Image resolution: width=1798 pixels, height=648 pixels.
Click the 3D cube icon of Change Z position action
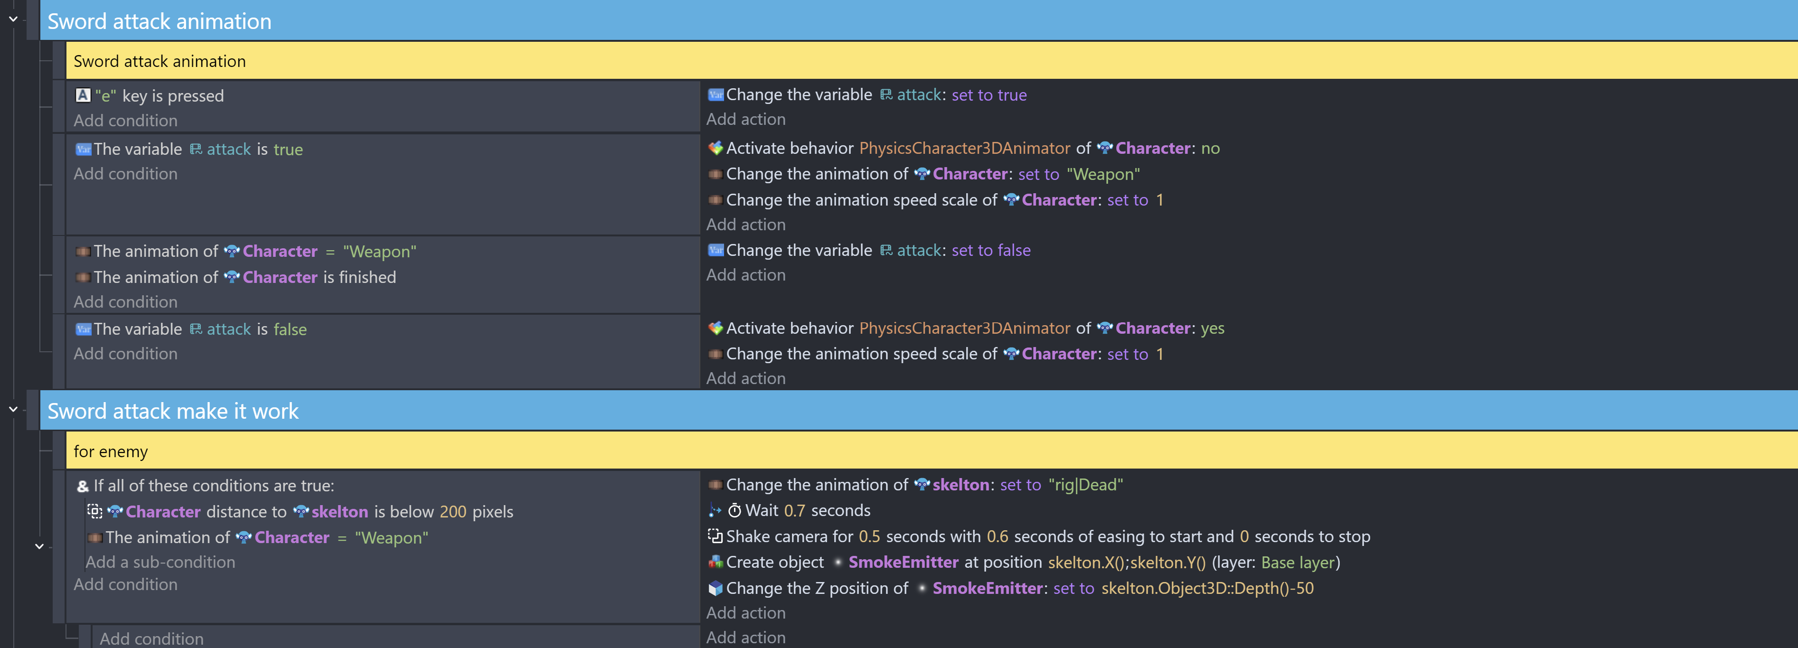point(715,588)
